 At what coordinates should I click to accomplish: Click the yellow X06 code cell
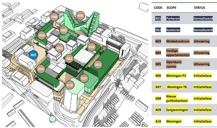pyautogui.click(x=158, y=76)
